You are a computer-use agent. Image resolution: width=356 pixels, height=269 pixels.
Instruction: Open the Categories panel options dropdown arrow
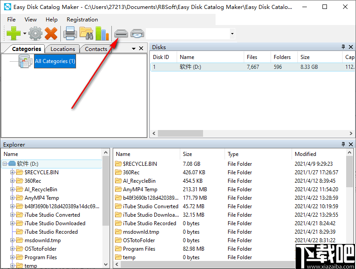tap(134, 49)
